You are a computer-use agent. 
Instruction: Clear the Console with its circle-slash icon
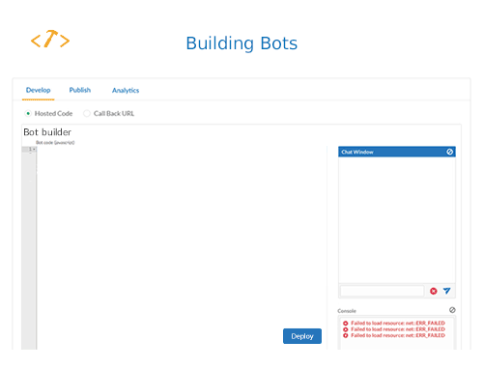coord(452,310)
